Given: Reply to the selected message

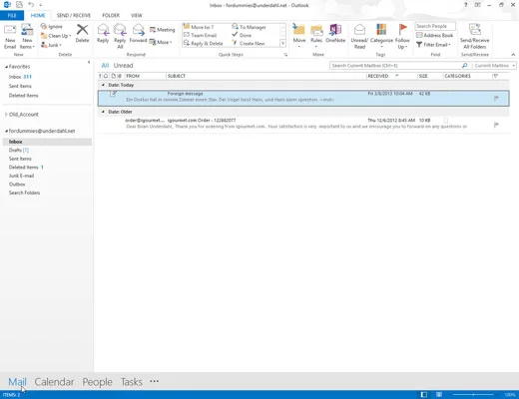Looking at the screenshot, I should tap(103, 34).
